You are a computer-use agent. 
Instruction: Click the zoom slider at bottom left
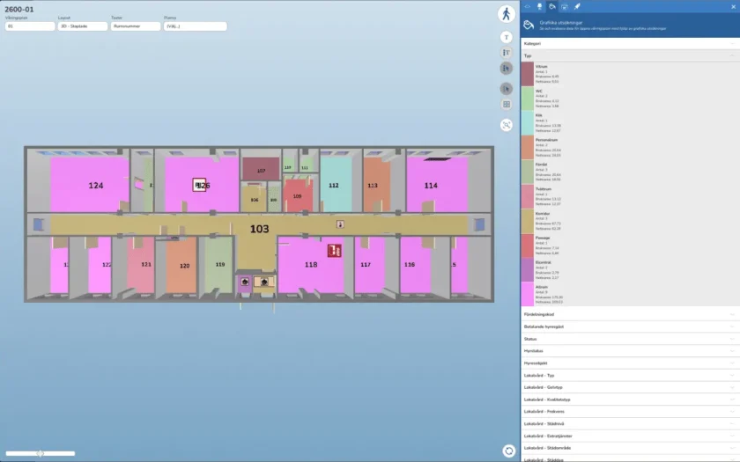(x=40, y=453)
